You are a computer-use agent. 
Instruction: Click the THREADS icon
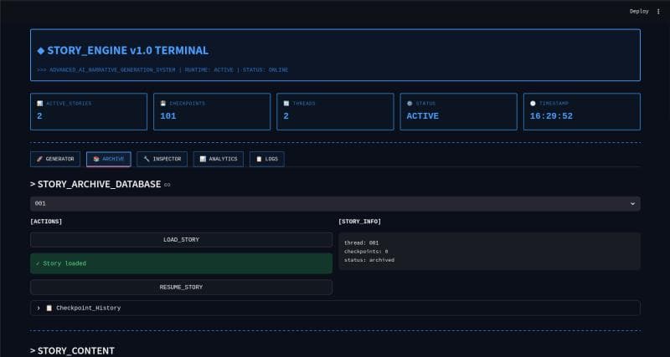click(x=286, y=103)
